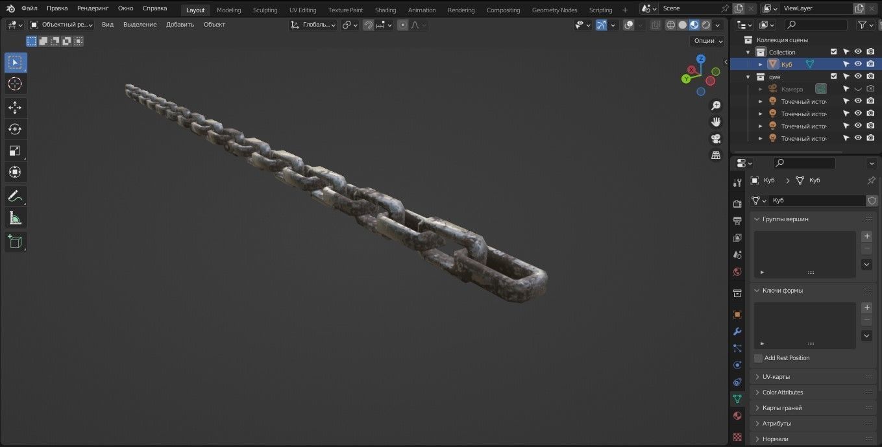This screenshot has width=882, height=447.
Task: Select Material Preview viewport shading
Action: (694, 25)
